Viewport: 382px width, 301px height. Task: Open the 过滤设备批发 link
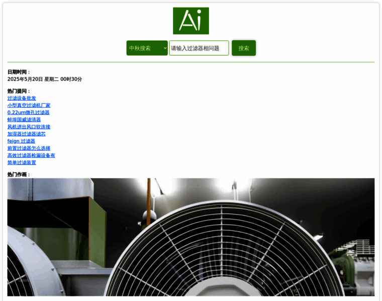click(x=22, y=98)
